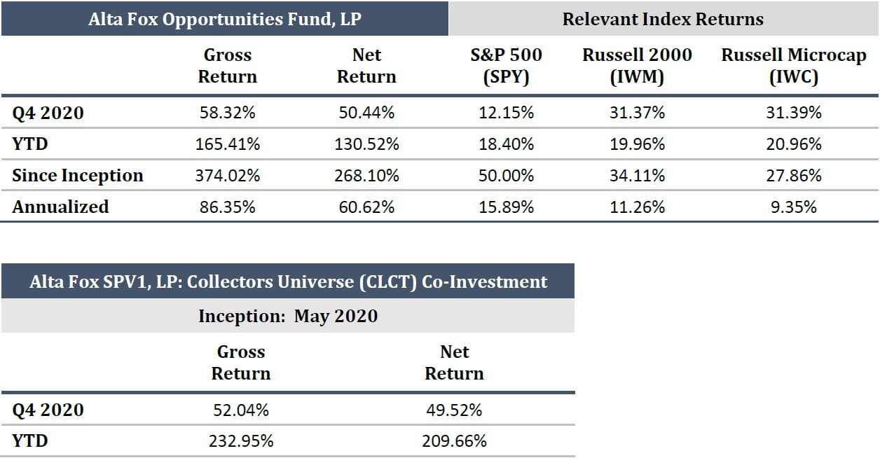
Task: Select the Russell 2000 (IWM) column heading
Action: pyautogui.click(x=637, y=66)
